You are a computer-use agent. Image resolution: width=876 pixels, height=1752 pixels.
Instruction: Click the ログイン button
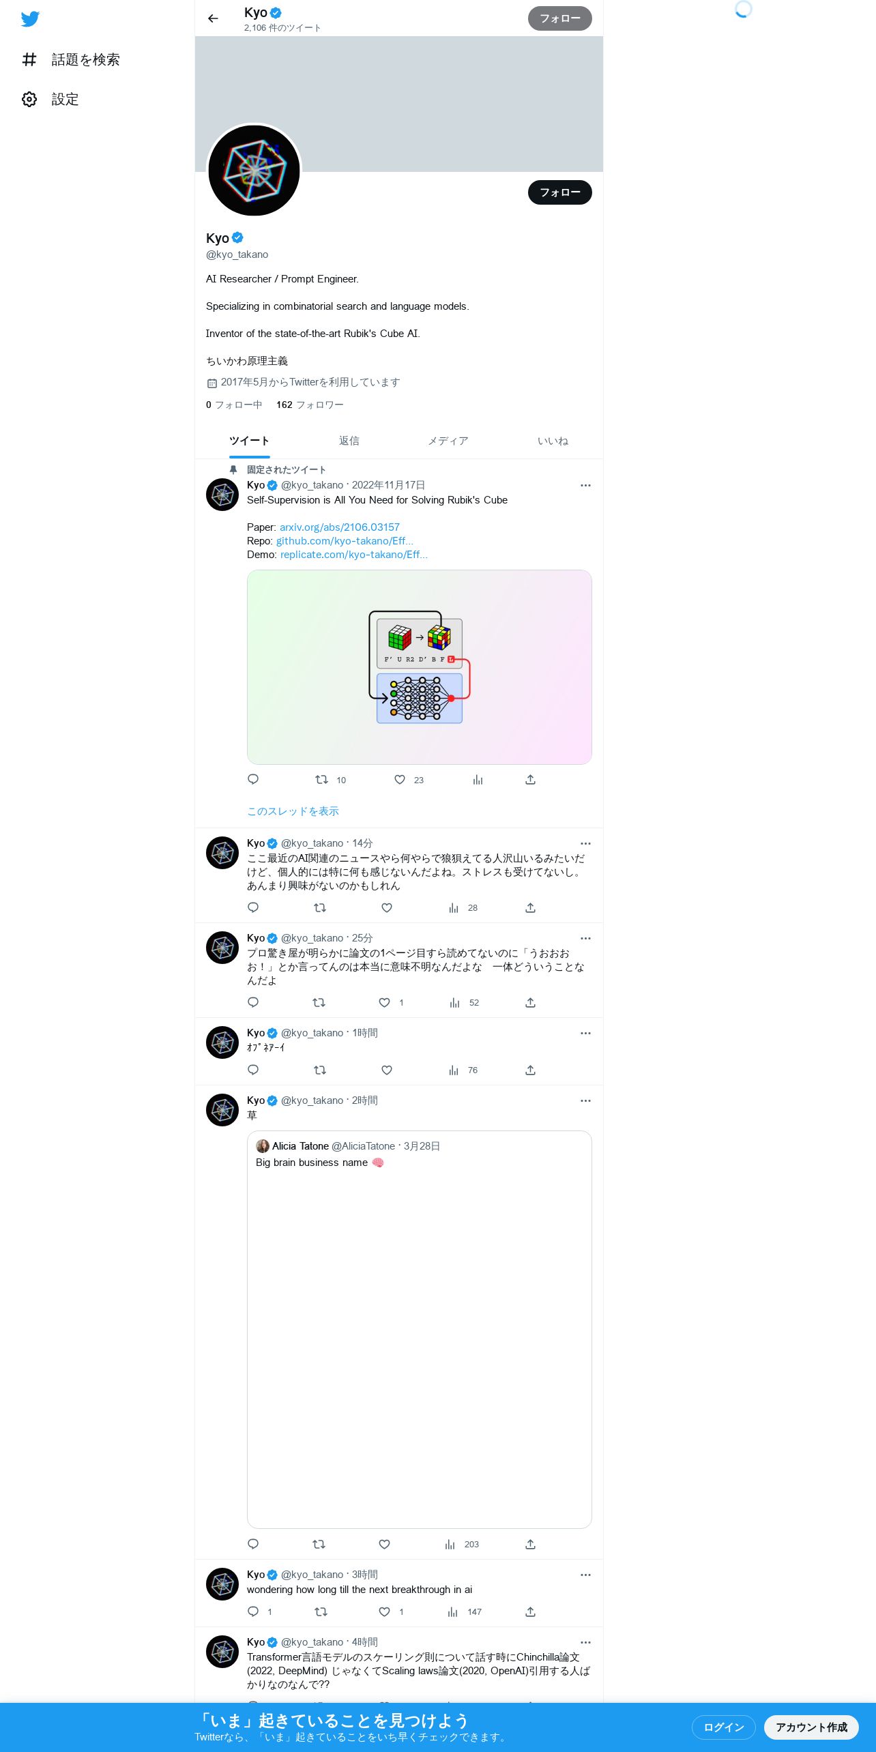[x=724, y=1727]
